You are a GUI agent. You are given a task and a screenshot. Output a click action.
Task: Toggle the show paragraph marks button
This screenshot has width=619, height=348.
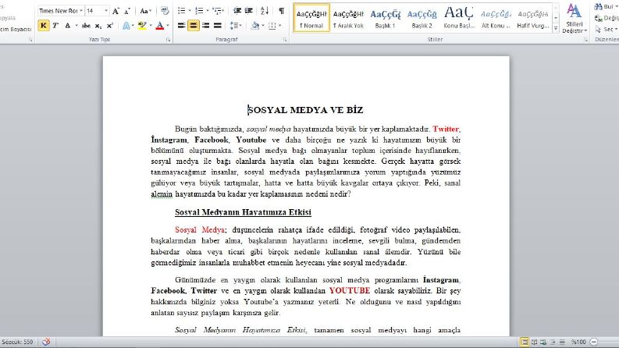(282, 11)
